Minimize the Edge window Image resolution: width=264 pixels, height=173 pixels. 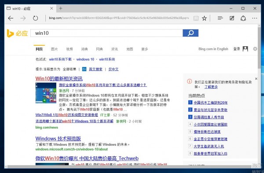[231, 8]
